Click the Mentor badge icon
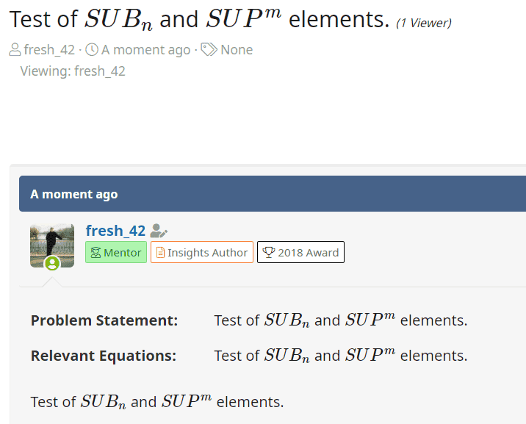The height and width of the screenshot is (424, 526). coord(96,253)
